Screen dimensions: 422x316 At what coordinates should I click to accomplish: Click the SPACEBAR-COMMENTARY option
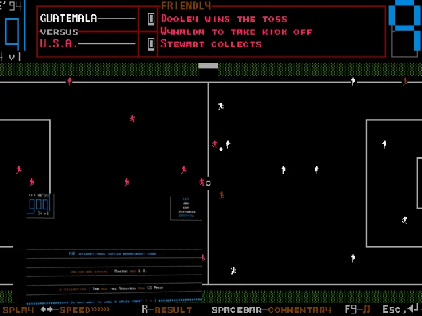pyautogui.click(x=272, y=310)
